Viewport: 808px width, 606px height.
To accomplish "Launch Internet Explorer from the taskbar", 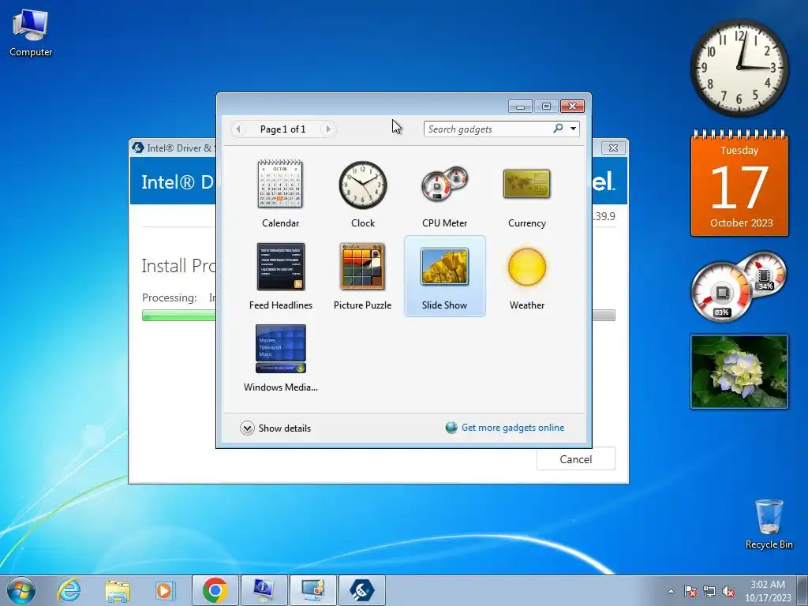I will click(x=69, y=590).
